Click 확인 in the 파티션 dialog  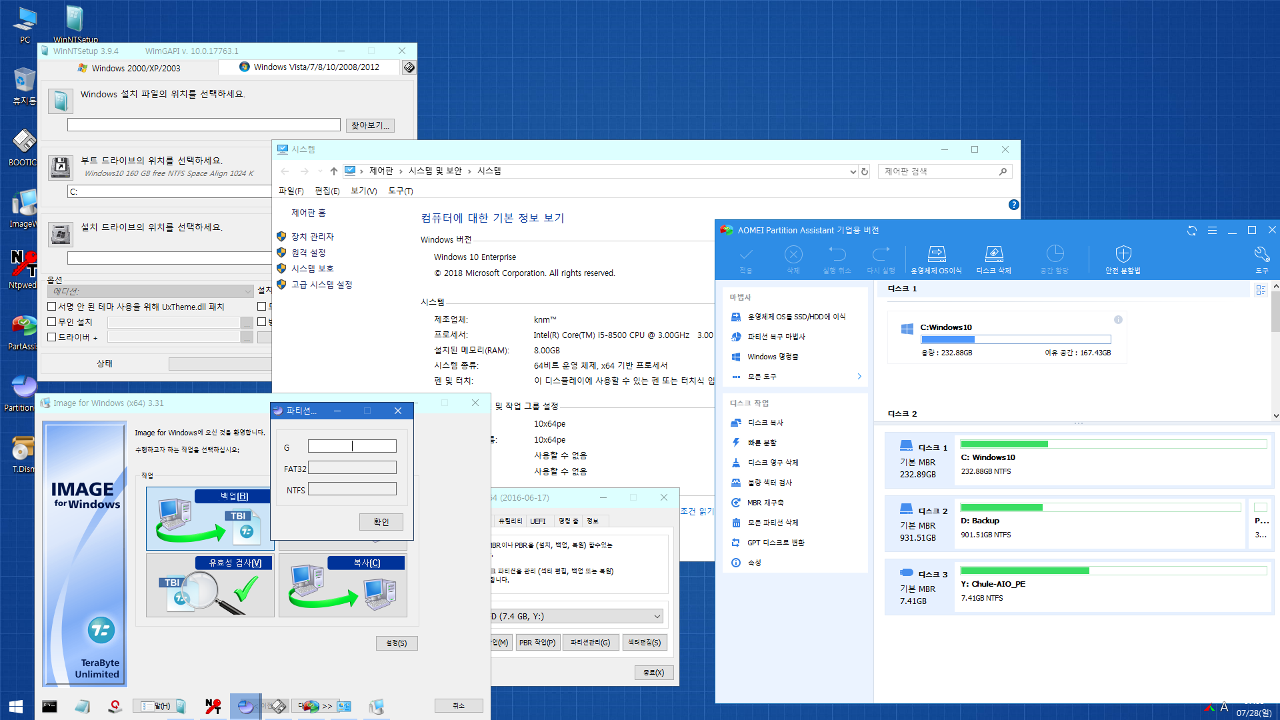coord(381,522)
